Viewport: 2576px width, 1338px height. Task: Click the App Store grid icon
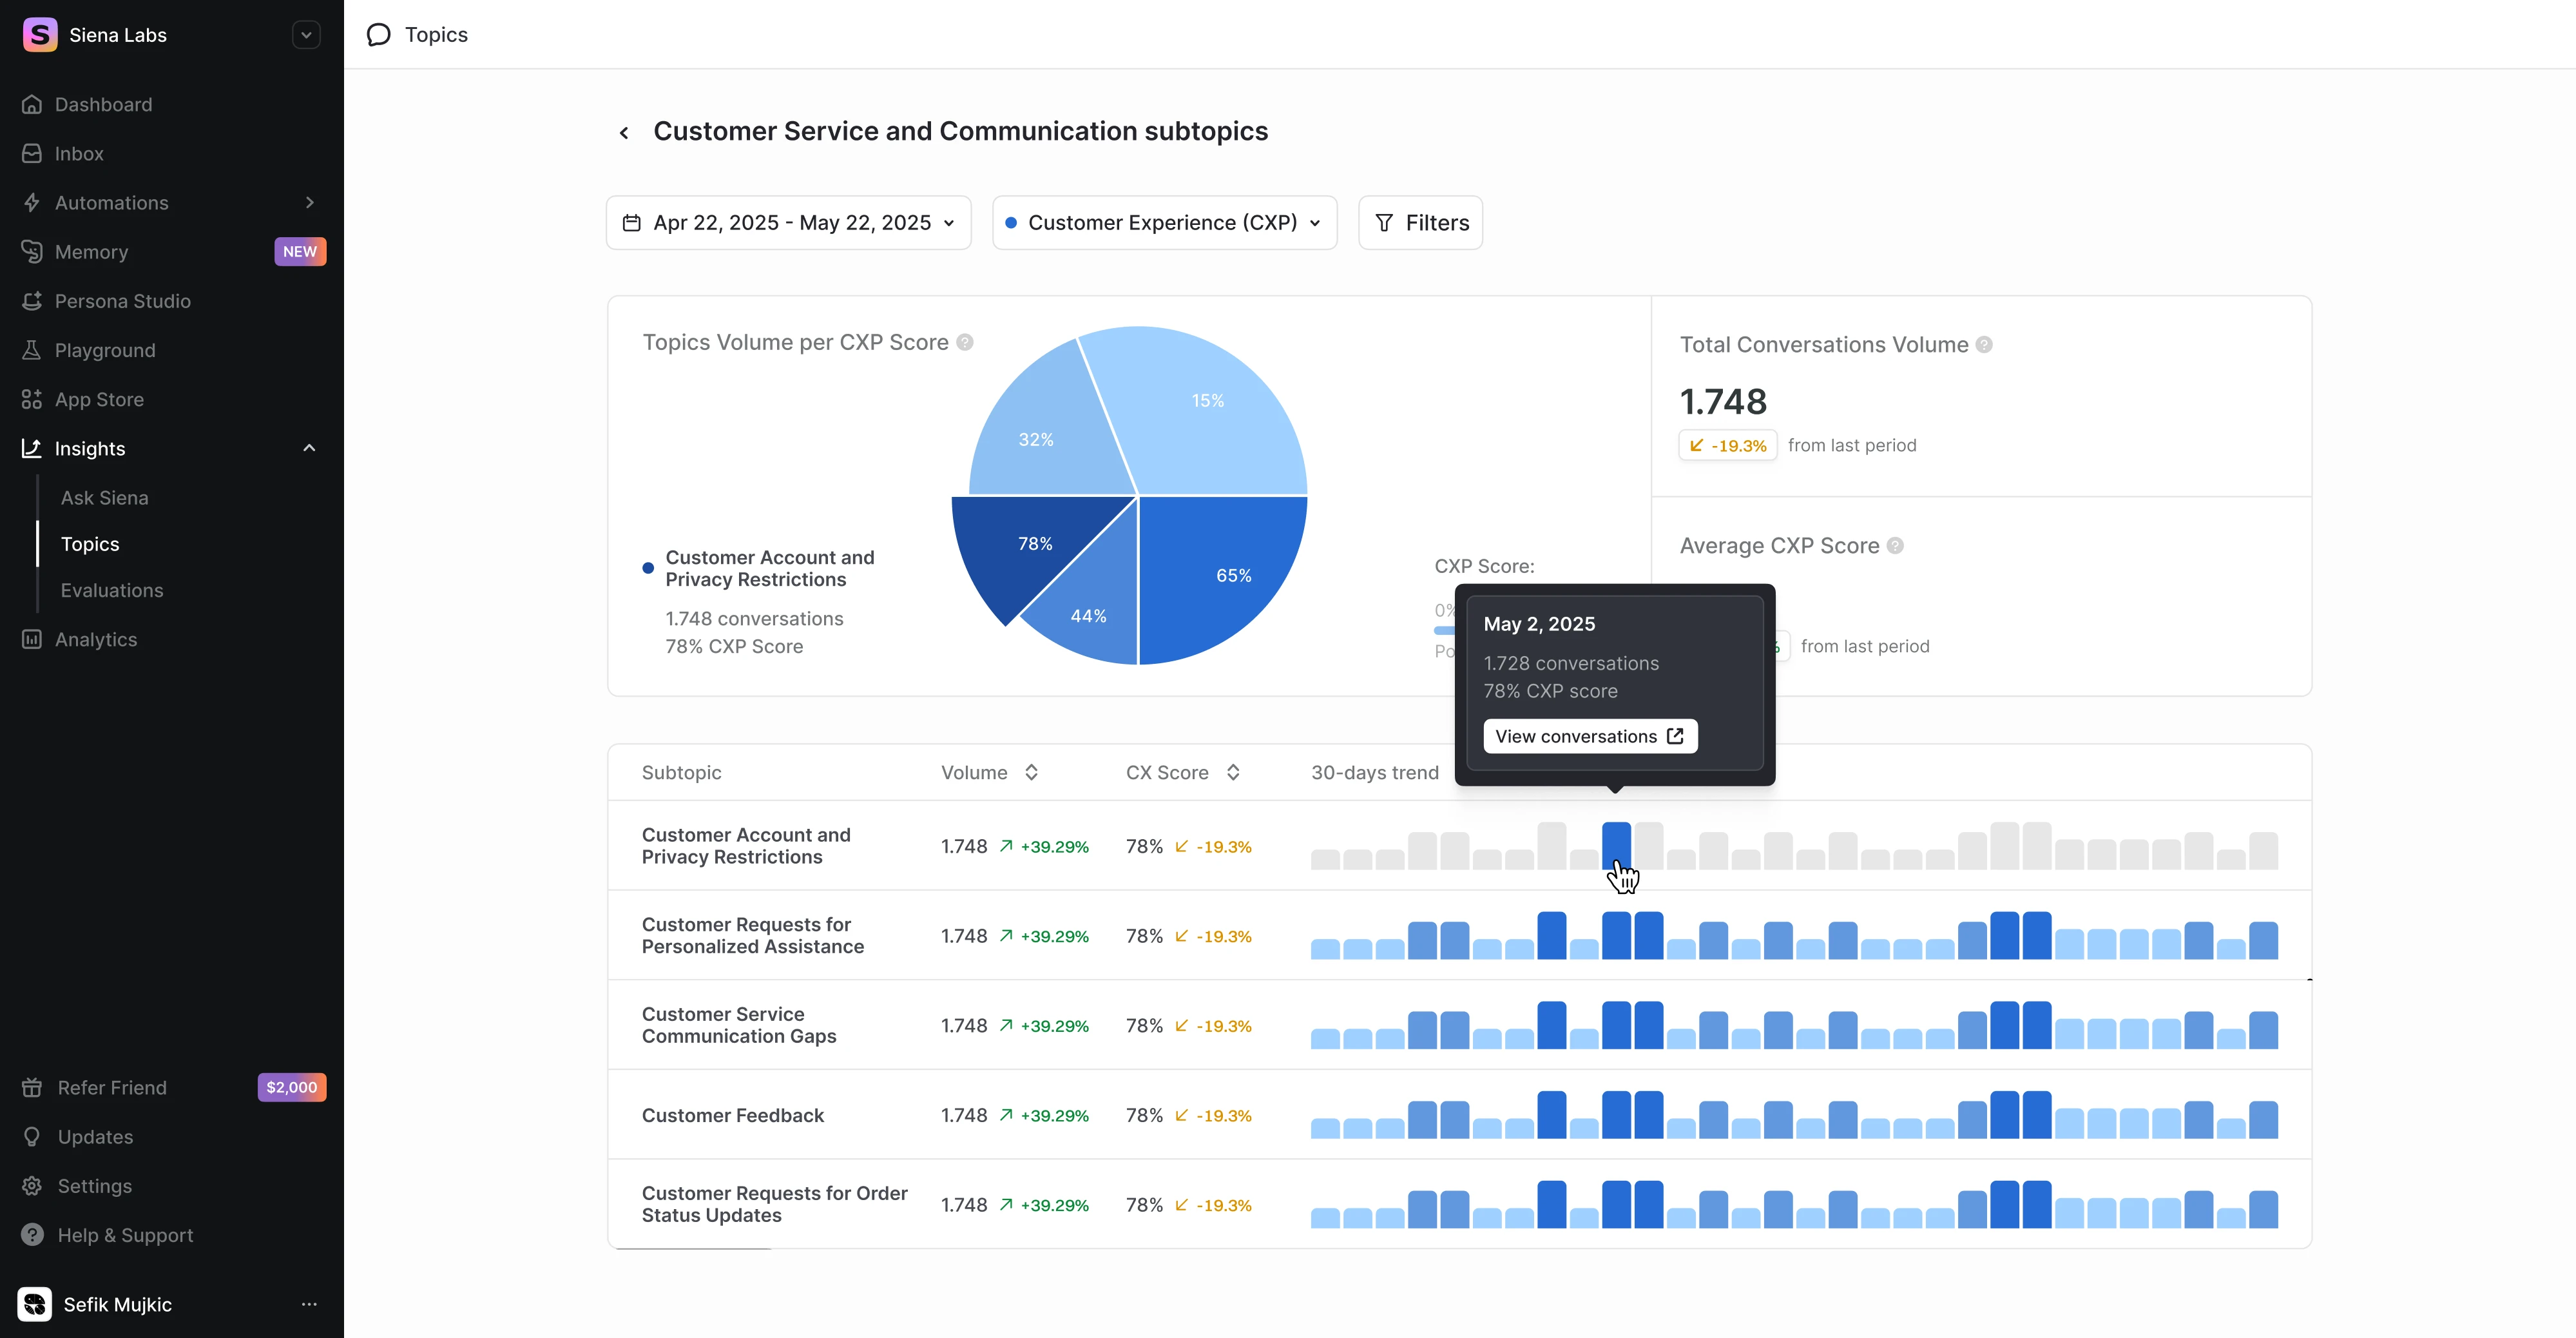pyautogui.click(x=32, y=399)
